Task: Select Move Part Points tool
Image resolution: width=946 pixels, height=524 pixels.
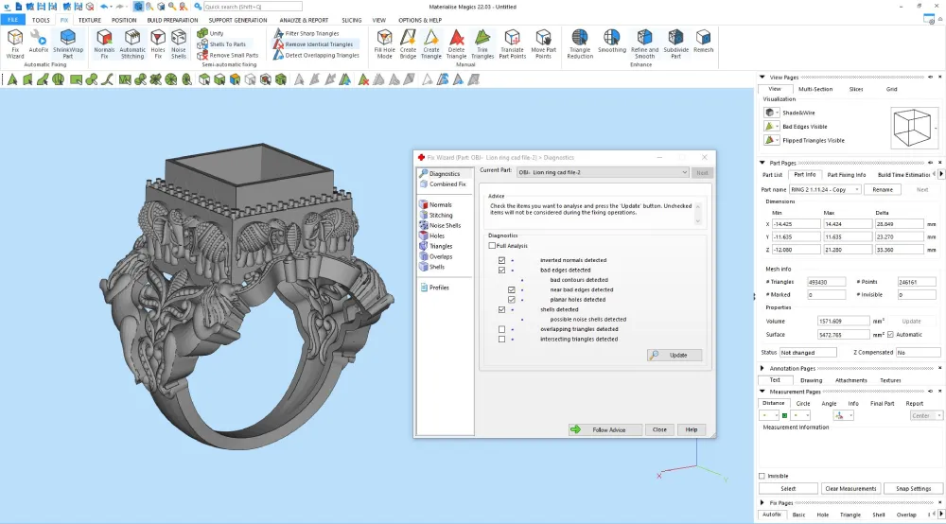Action: [x=543, y=44]
